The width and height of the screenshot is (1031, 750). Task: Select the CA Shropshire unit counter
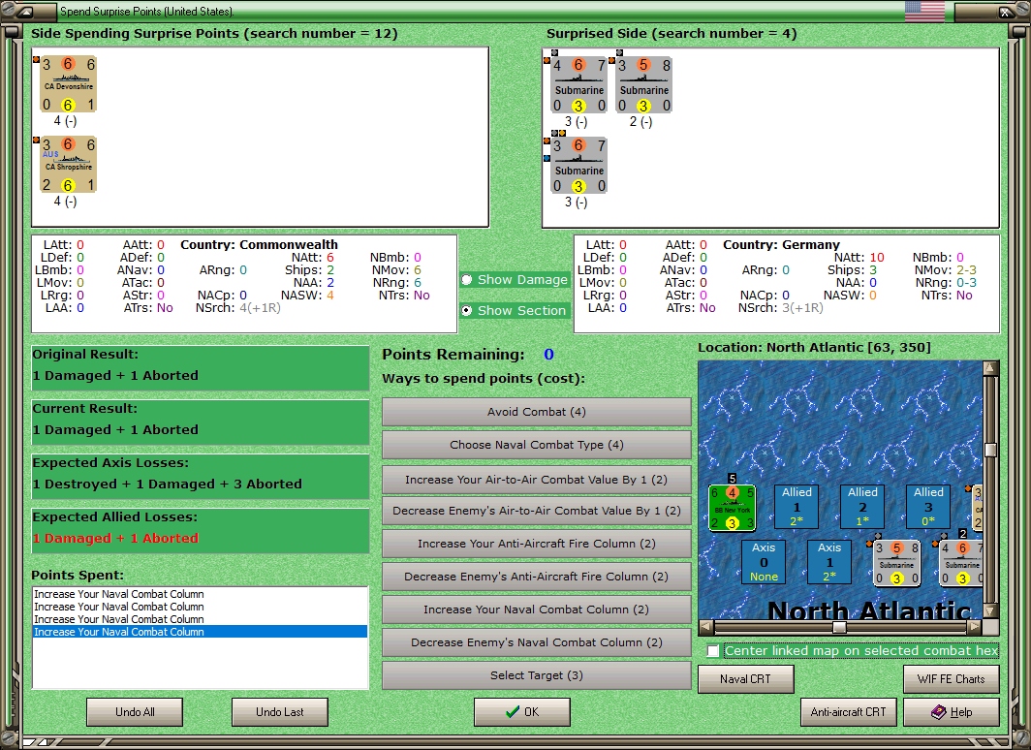pyautogui.click(x=69, y=165)
